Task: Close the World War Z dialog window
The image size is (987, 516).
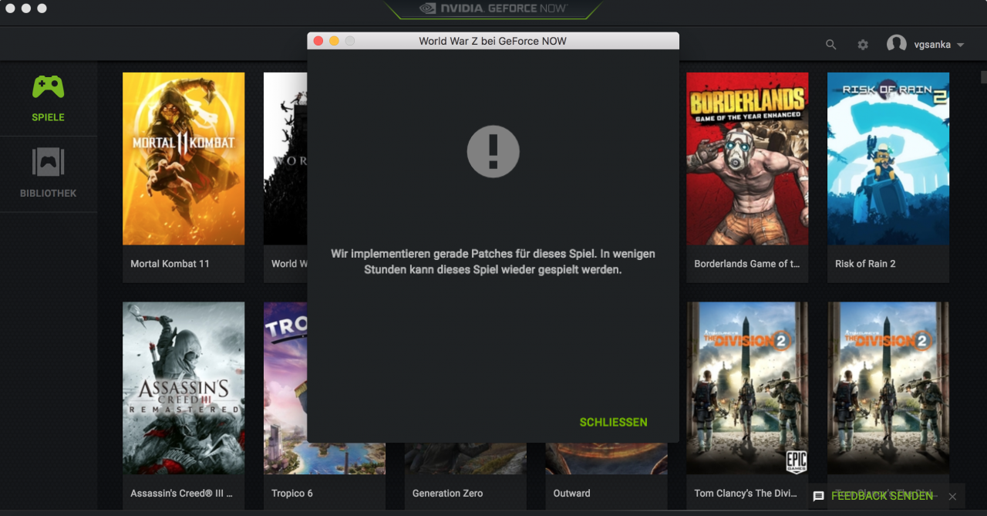Action: click(x=318, y=41)
